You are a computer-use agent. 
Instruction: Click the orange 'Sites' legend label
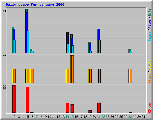[149, 79]
